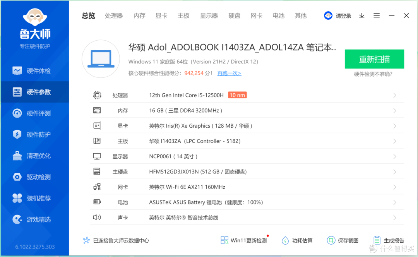Switch to 内存 memory tab
This screenshot has width=418, height=257.
pyautogui.click(x=139, y=16)
